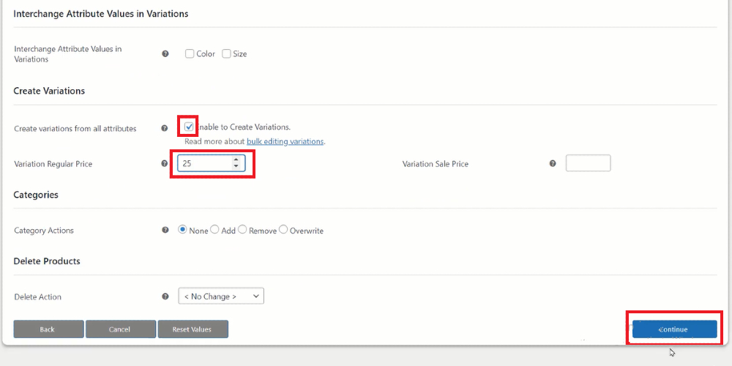
Task: Decrease Variation Regular Price with down arrow
Action: 236,167
